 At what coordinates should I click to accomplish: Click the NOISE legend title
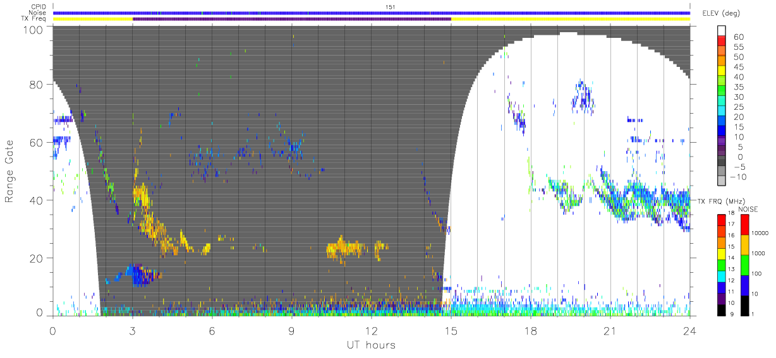coord(749,209)
